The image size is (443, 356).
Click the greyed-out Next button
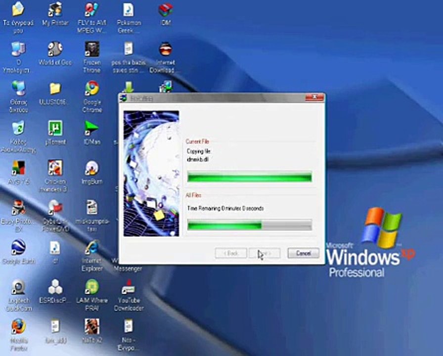coord(265,253)
